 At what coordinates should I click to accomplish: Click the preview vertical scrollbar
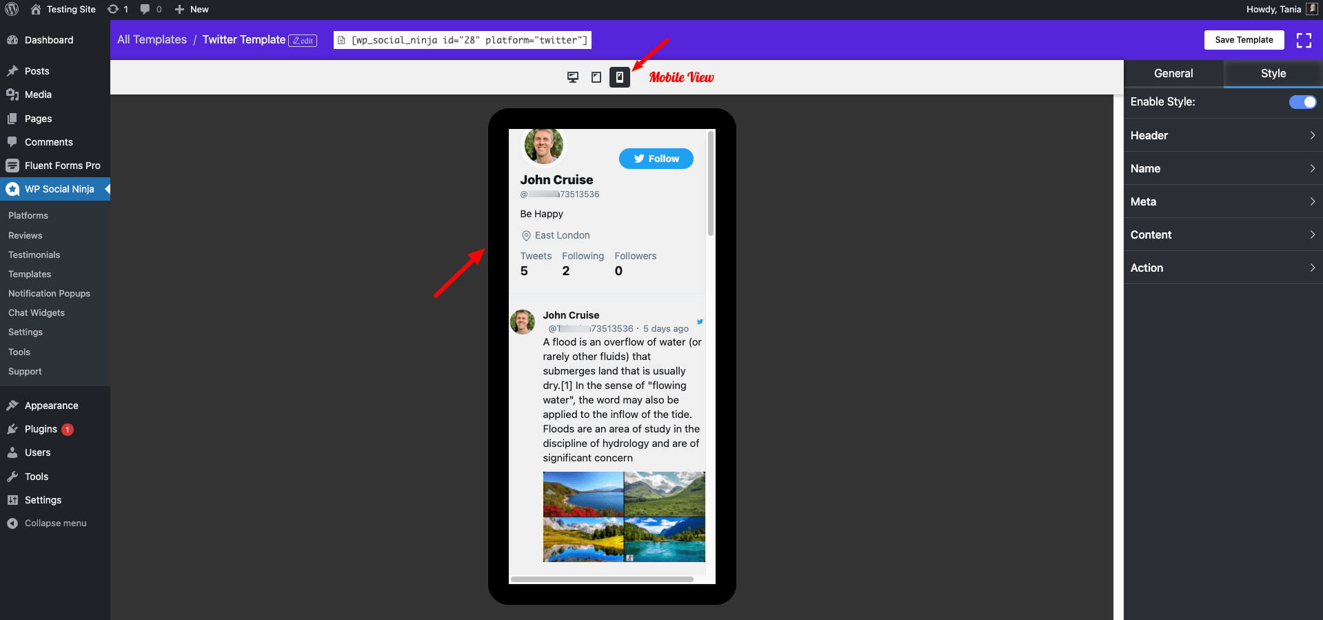711,184
